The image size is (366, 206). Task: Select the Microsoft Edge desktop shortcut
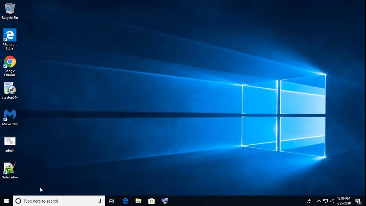pyautogui.click(x=10, y=39)
